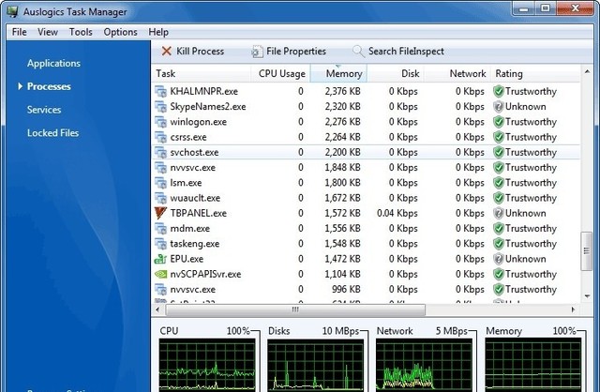Click the Network activity graph

coord(424,365)
